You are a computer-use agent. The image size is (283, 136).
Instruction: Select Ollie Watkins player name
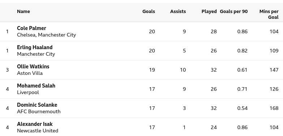pyautogui.click(x=33, y=67)
